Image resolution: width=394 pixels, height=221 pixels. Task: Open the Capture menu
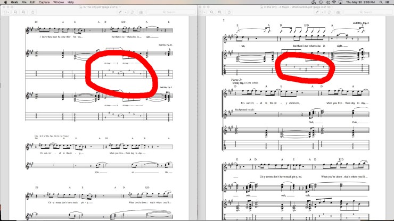tap(44, 2)
